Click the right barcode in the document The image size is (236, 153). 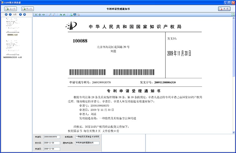point(134,72)
